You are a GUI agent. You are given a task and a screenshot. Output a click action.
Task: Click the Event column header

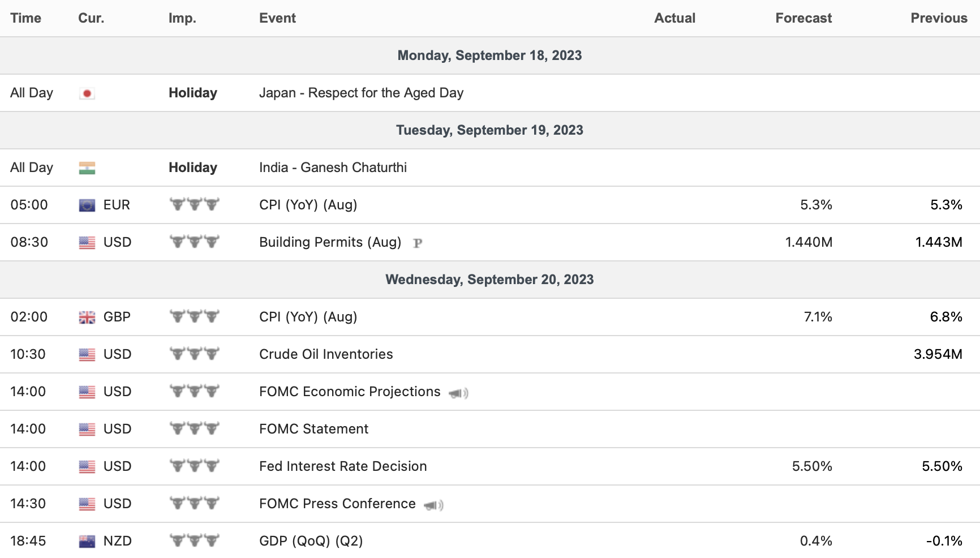[x=277, y=18]
